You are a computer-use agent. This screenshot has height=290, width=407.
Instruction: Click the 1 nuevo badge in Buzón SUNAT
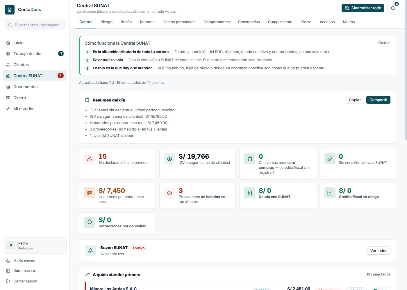[x=138, y=248]
